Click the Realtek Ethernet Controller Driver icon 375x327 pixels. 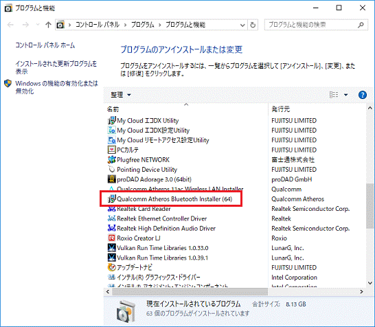pyautogui.click(x=112, y=218)
